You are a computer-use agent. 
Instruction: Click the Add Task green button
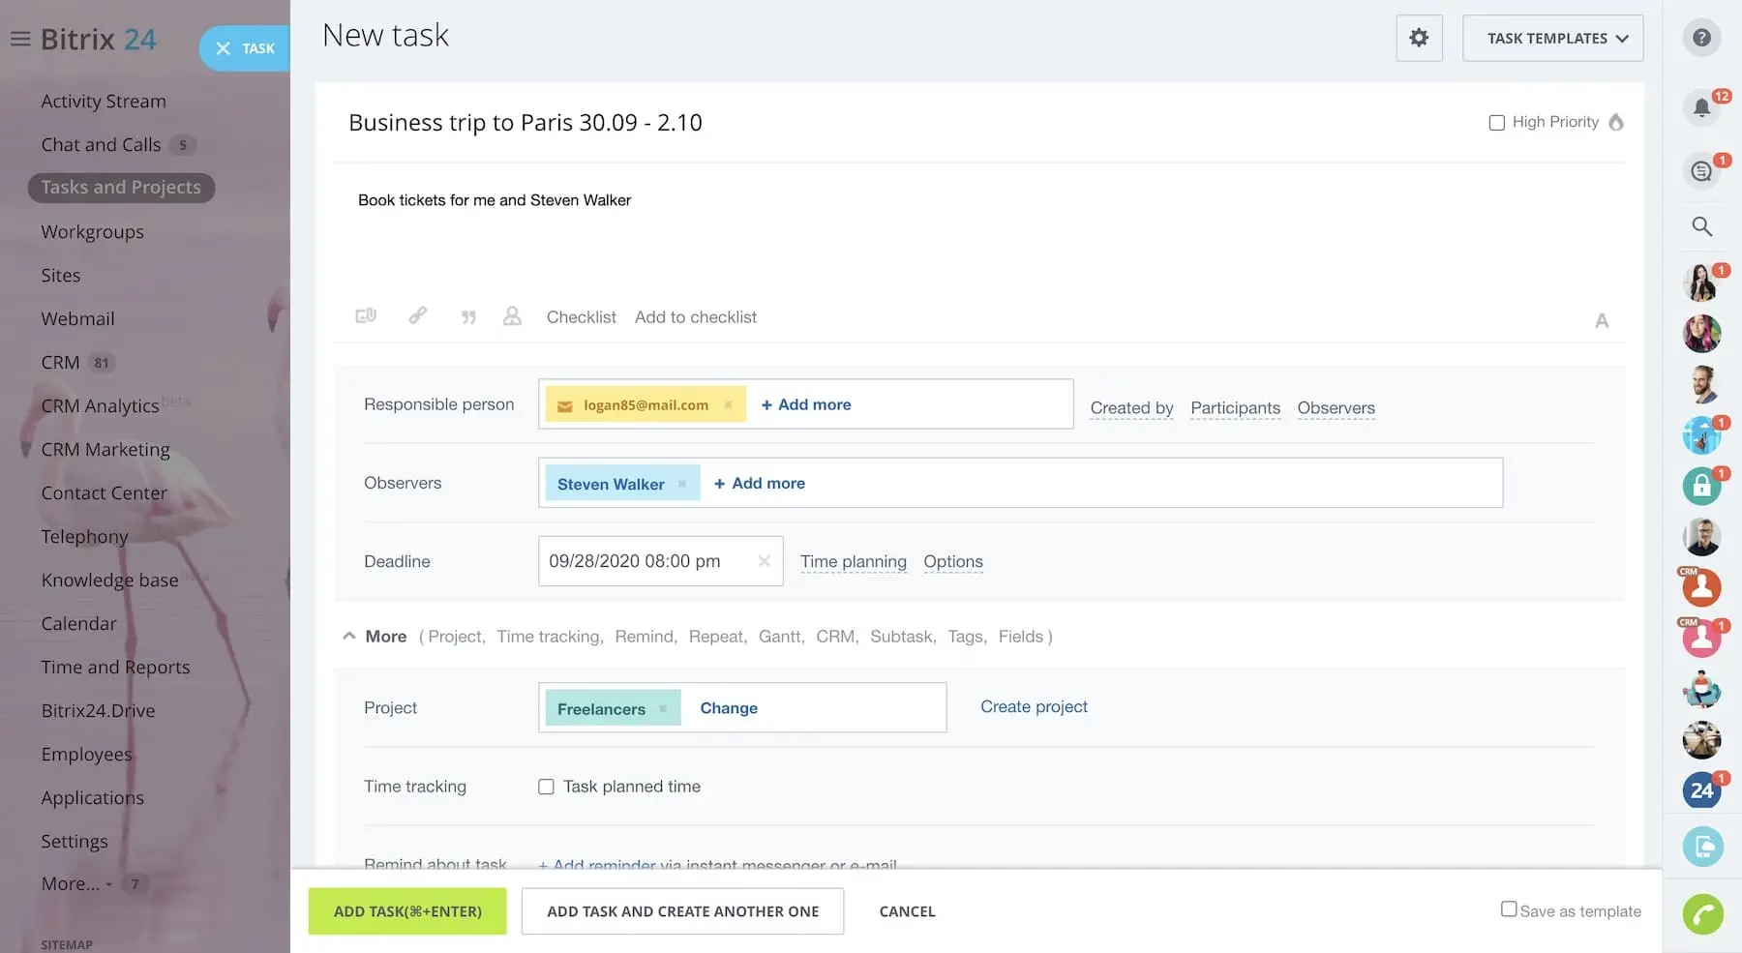[x=407, y=911]
